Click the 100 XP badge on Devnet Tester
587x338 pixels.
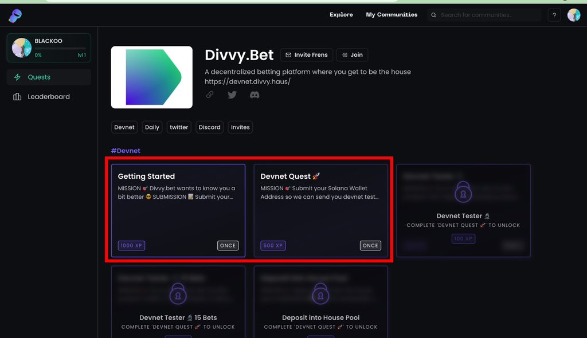tap(463, 238)
